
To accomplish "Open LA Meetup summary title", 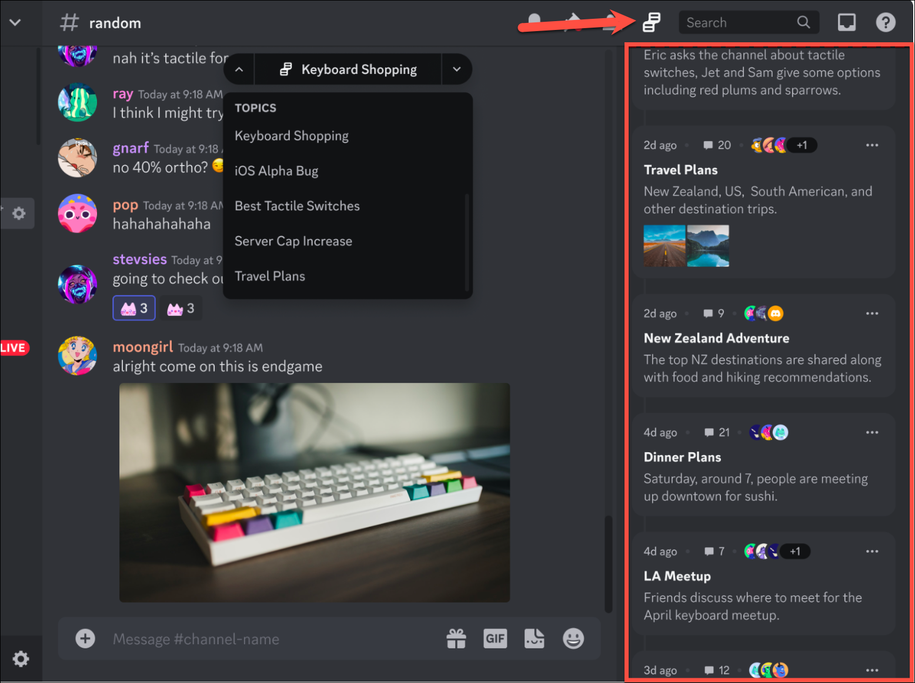I will coord(677,576).
